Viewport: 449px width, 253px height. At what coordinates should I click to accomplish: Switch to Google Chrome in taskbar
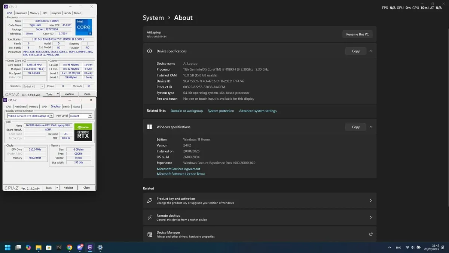coord(69,247)
